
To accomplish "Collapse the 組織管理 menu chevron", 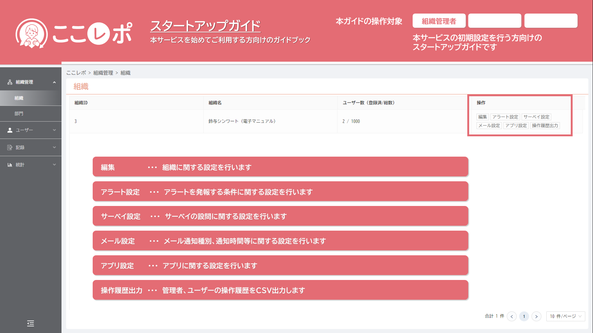I will pyautogui.click(x=54, y=82).
